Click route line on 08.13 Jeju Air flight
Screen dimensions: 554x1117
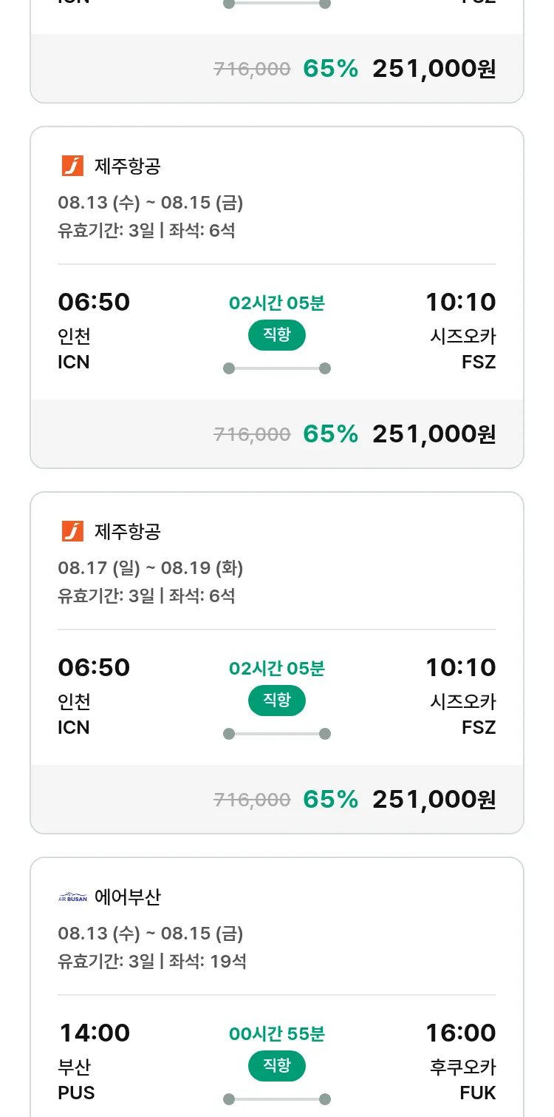[277, 368]
